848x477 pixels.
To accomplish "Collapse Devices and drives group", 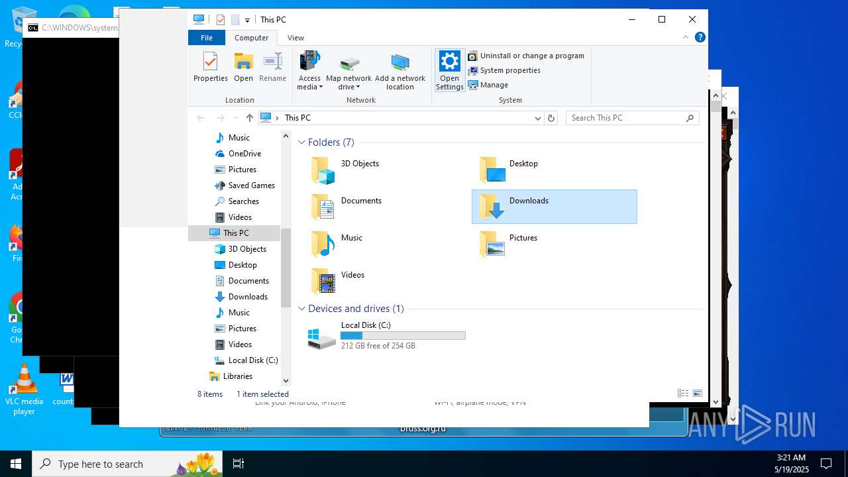I will pos(301,309).
